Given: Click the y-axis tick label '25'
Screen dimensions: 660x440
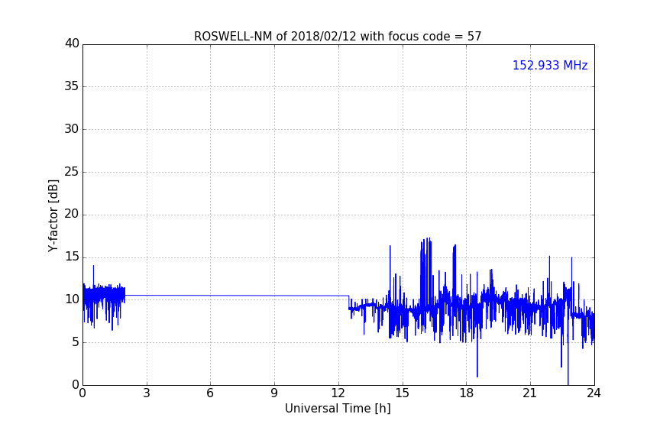Looking at the screenshot, I should coord(72,172).
